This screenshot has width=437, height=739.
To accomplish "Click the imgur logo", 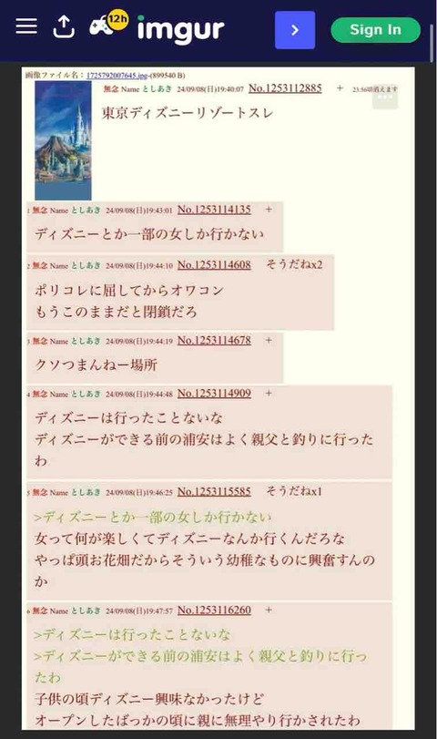I will [x=181, y=29].
